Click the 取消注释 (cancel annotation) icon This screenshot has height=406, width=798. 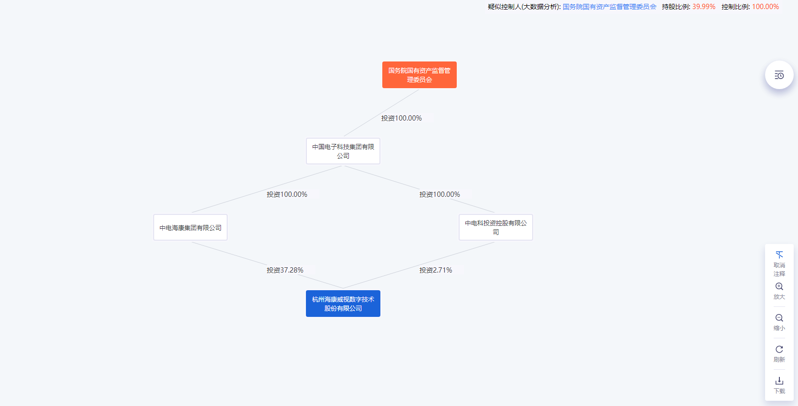779,255
